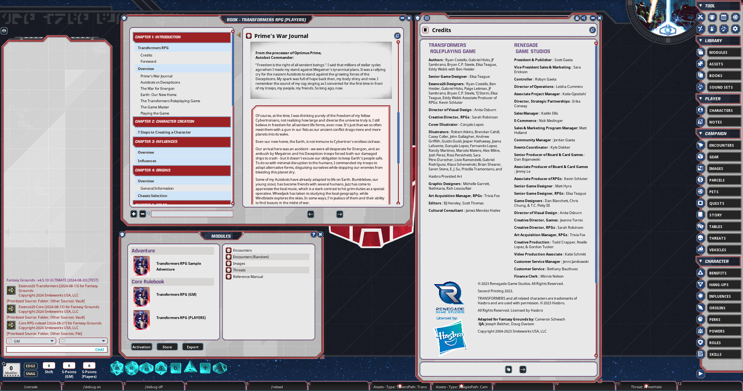743x391 pixels.
Task: Open the Calendar tool
Action: coord(724,17)
